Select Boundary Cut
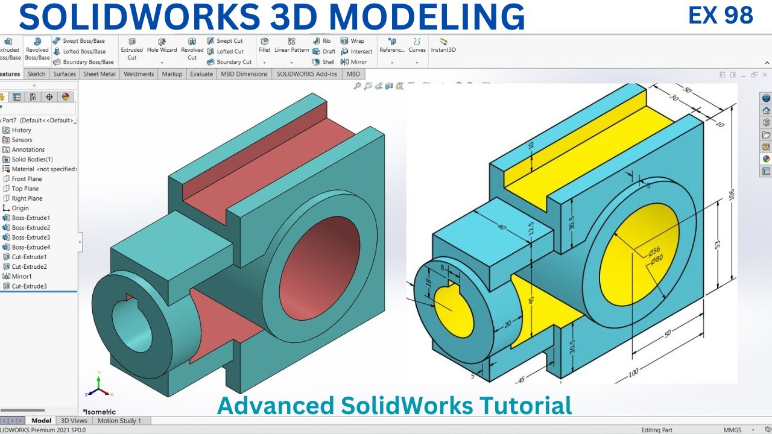Screen dimensions: 772x434 (x=229, y=61)
